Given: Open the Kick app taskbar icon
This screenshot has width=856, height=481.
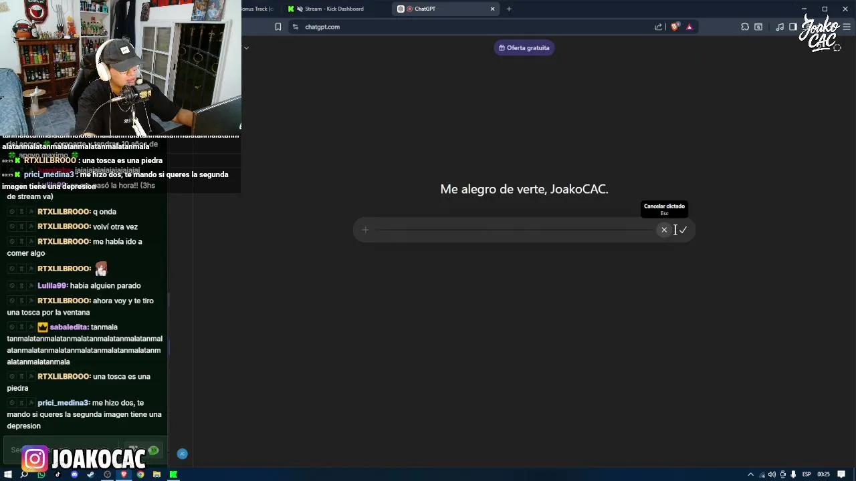Looking at the screenshot, I should point(173,474).
